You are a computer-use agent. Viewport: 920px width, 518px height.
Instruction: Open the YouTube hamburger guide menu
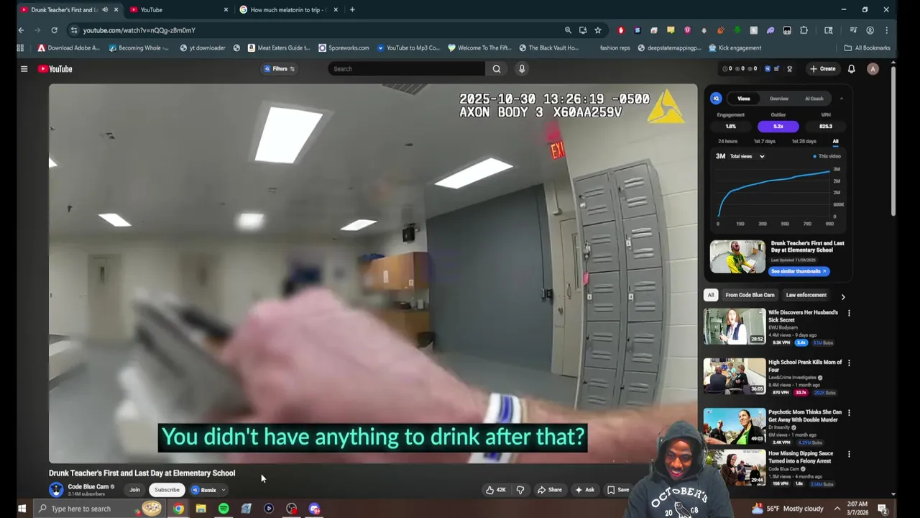[x=24, y=69]
